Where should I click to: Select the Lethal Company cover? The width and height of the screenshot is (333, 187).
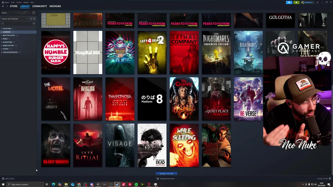(184, 52)
